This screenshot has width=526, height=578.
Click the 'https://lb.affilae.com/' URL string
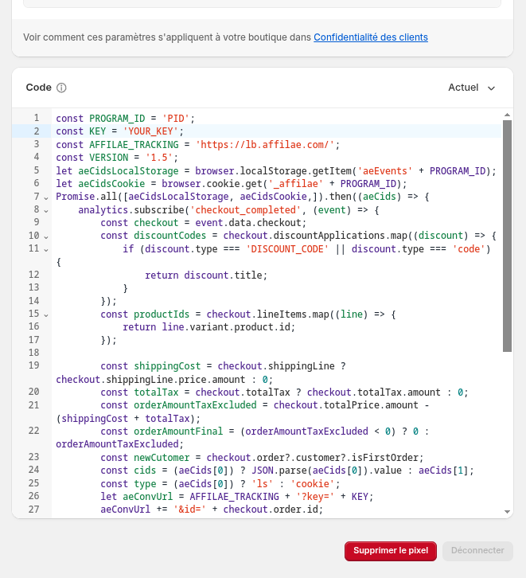(265, 145)
